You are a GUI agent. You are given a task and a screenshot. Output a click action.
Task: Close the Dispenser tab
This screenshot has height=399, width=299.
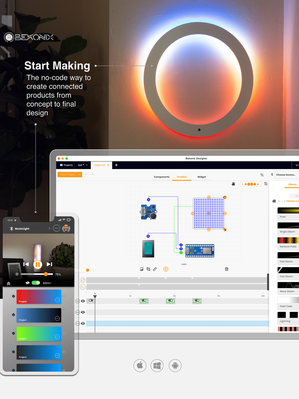tap(108, 165)
